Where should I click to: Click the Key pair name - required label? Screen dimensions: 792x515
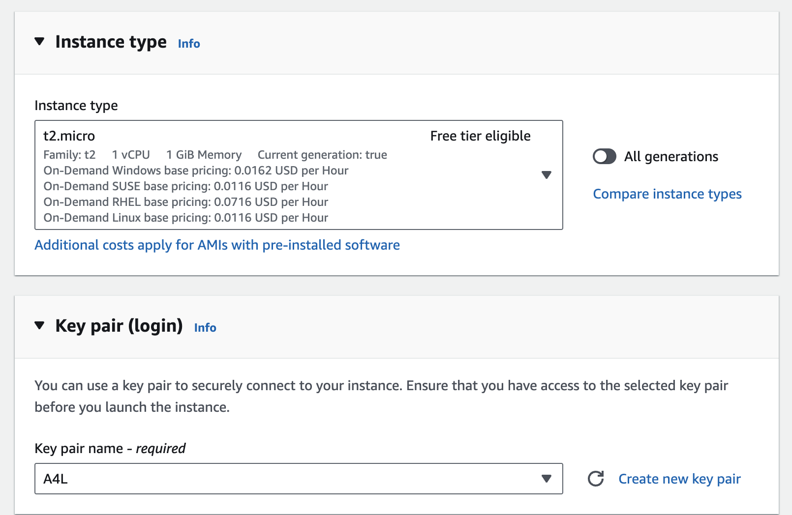[x=110, y=449]
